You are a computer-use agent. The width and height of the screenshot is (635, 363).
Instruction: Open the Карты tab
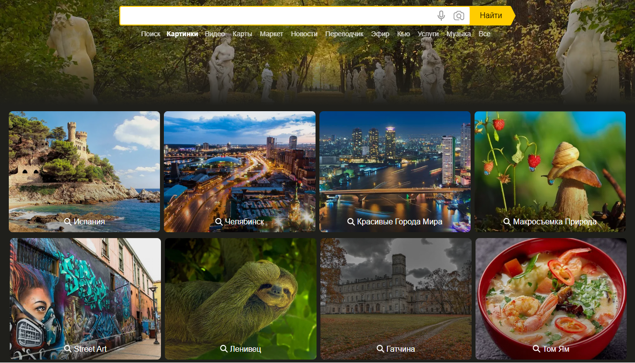coord(242,34)
